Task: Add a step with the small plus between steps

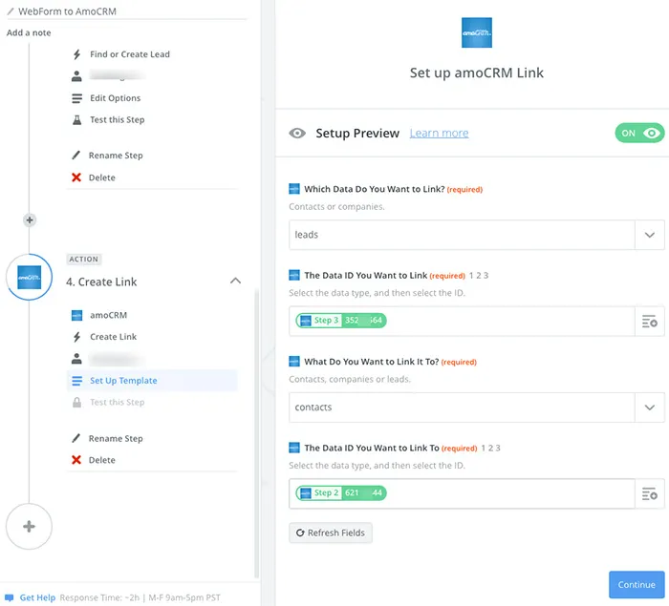Action: [x=30, y=219]
